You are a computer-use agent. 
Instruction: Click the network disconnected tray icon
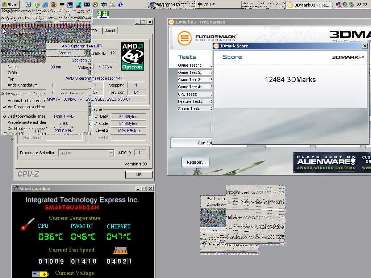339,5
